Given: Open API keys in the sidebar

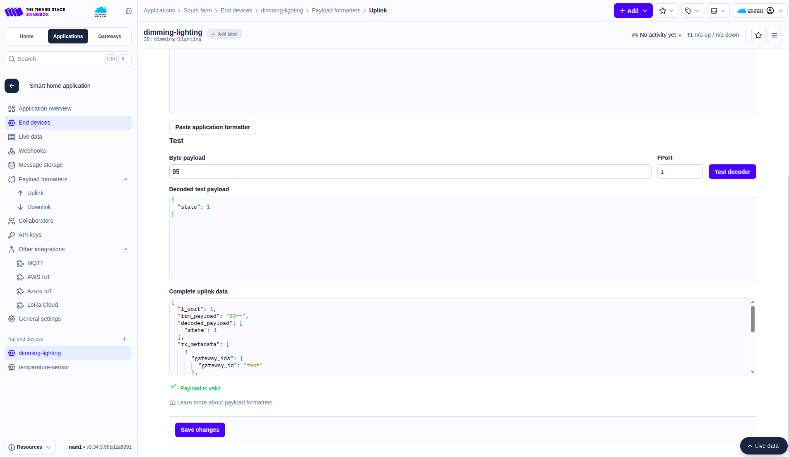Looking at the screenshot, I should [x=30, y=235].
